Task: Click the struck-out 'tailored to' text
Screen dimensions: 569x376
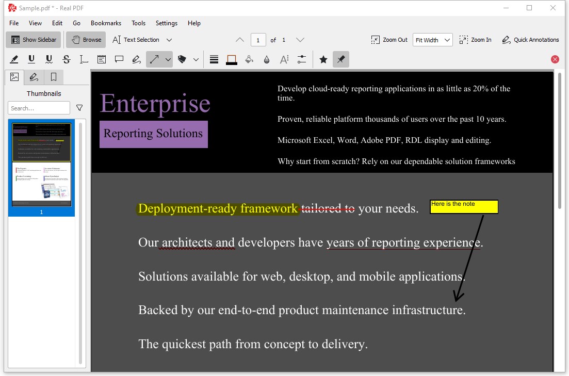Action: click(328, 208)
